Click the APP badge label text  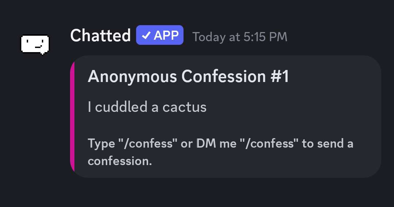[x=166, y=36]
